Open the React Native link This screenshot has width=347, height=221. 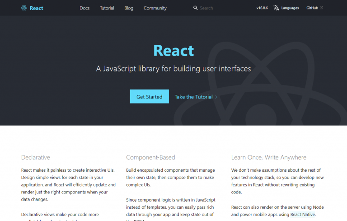[x=302, y=215]
